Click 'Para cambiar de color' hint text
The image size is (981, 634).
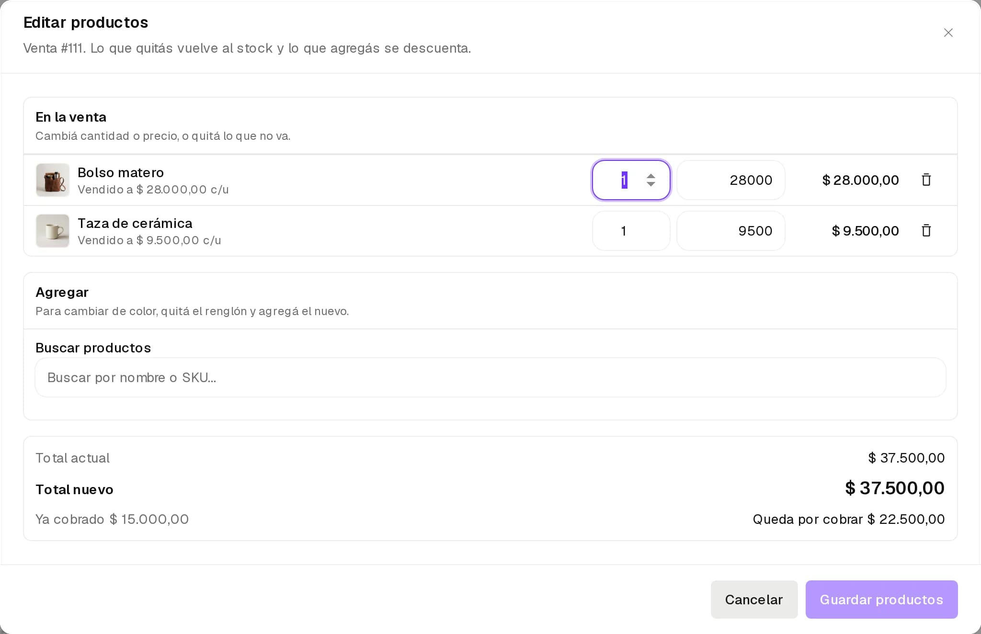click(192, 311)
